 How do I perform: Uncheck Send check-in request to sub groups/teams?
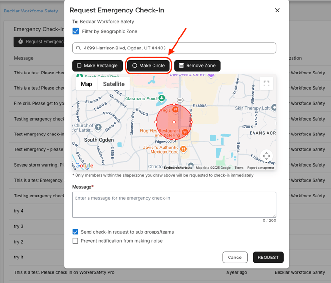tap(76, 232)
